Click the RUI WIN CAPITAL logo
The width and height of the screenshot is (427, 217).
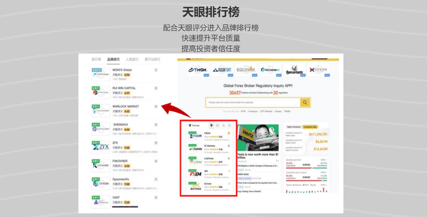tap(101, 92)
